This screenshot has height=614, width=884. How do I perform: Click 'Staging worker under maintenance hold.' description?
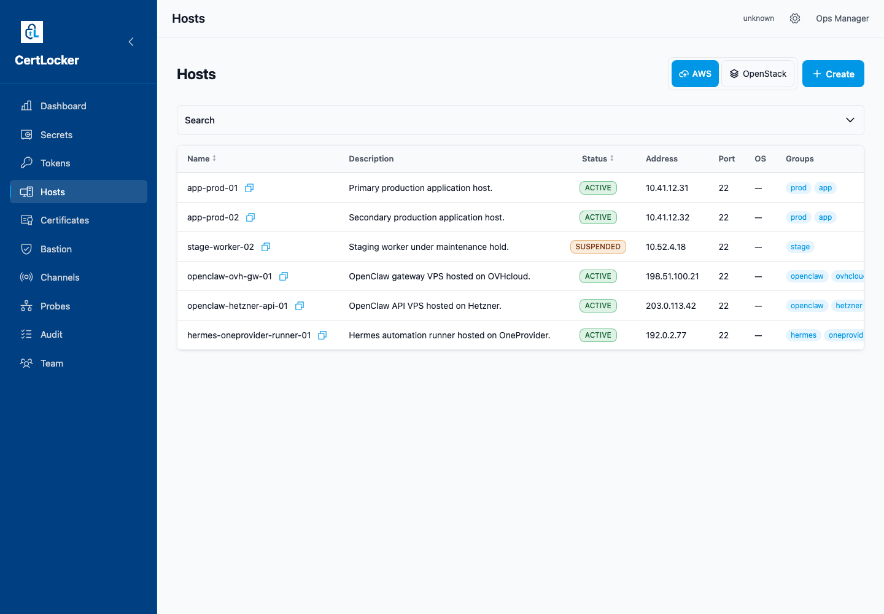click(428, 247)
